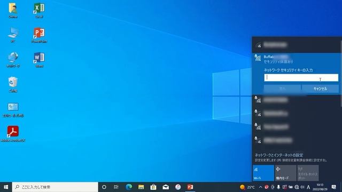Open the 25°C weather widget
Viewport: 342px width, 192px height.
tap(247, 187)
